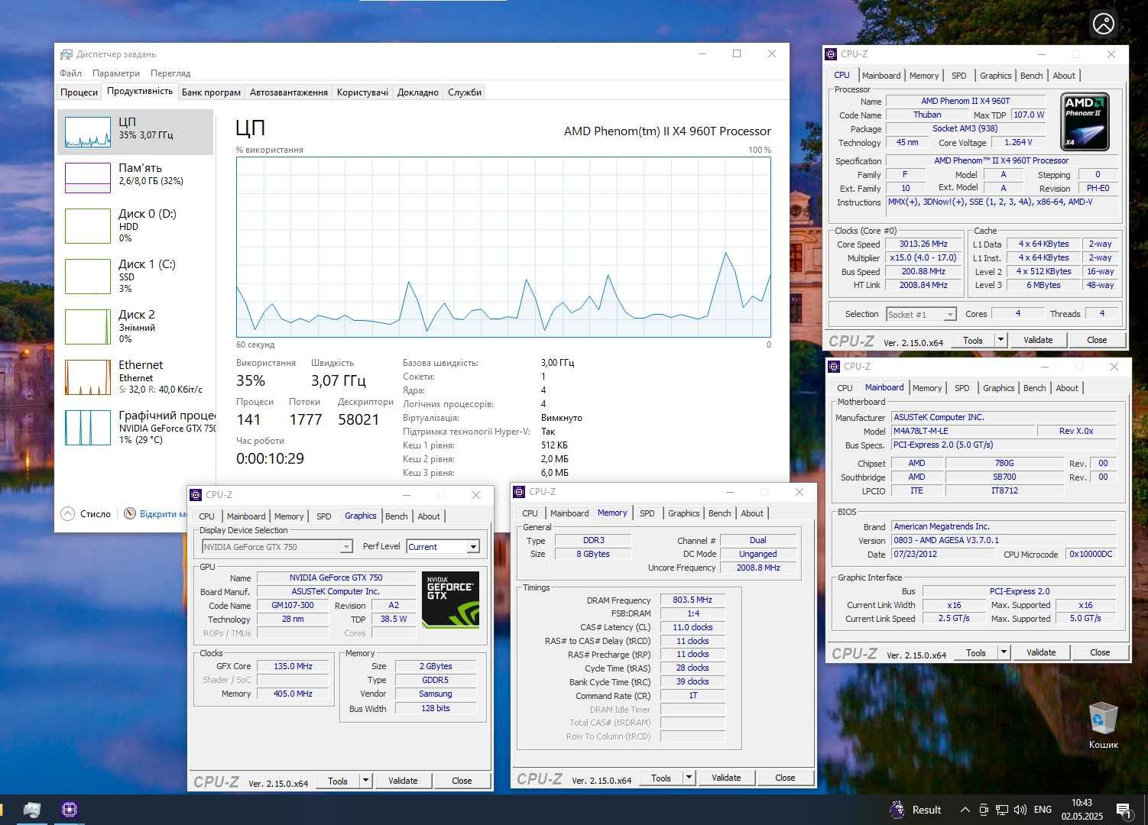The height and width of the screenshot is (825, 1148).
Task: Select the Графічний процесор GPU entry
Action: click(135, 428)
